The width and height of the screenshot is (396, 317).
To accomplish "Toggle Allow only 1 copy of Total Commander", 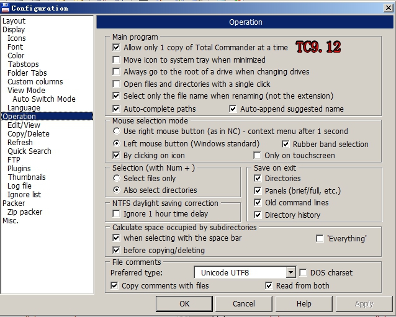I will click(x=116, y=47).
